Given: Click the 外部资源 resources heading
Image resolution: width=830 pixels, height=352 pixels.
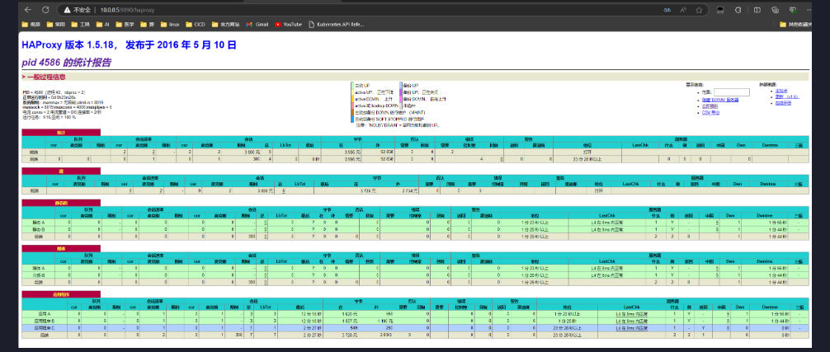Looking at the screenshot, I should tap(766, 84).
